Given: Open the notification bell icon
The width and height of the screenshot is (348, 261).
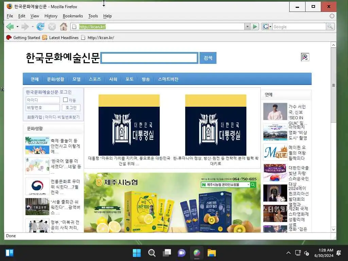Looking at the screenshot, I should point(339,253).
